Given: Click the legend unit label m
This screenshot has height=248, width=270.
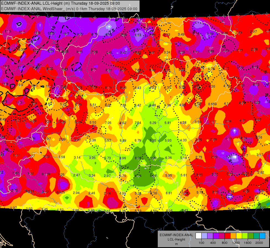Looking at the screenshot, I should [176, 244].
